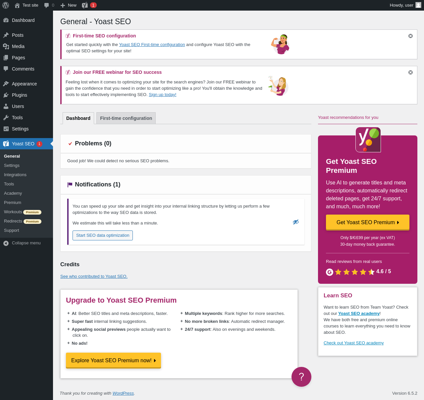
Task: Click the Tools wrench icon
Action: (6, 118)
